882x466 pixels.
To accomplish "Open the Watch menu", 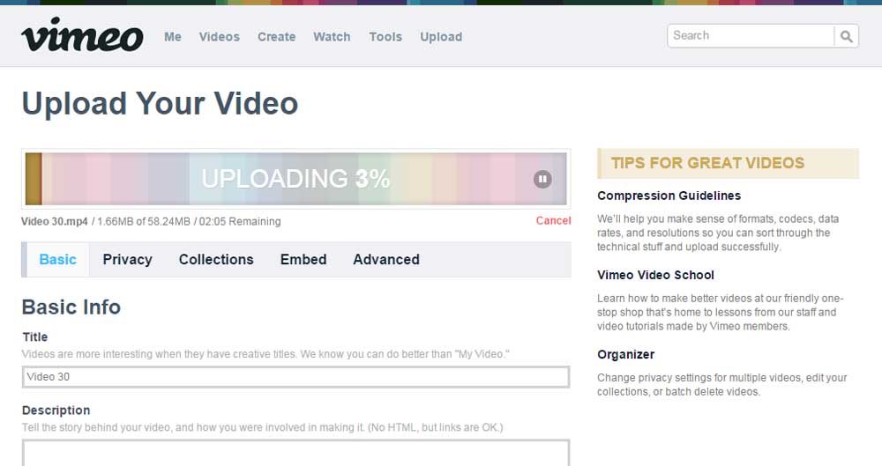I will [332, 37].
